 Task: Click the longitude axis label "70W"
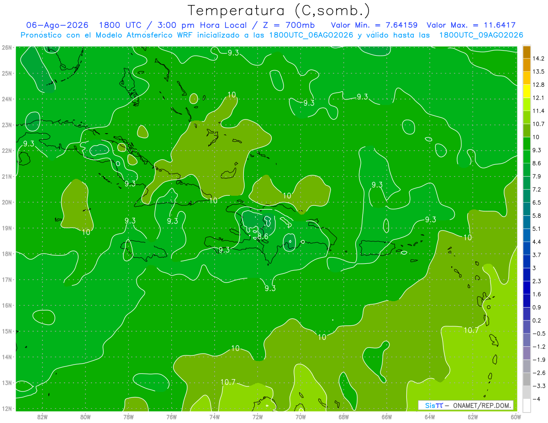[300, 417]
